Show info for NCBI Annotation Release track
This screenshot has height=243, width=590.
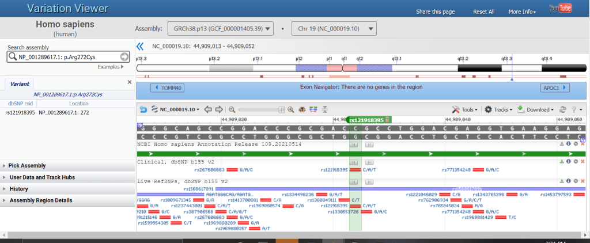(569, 144)
